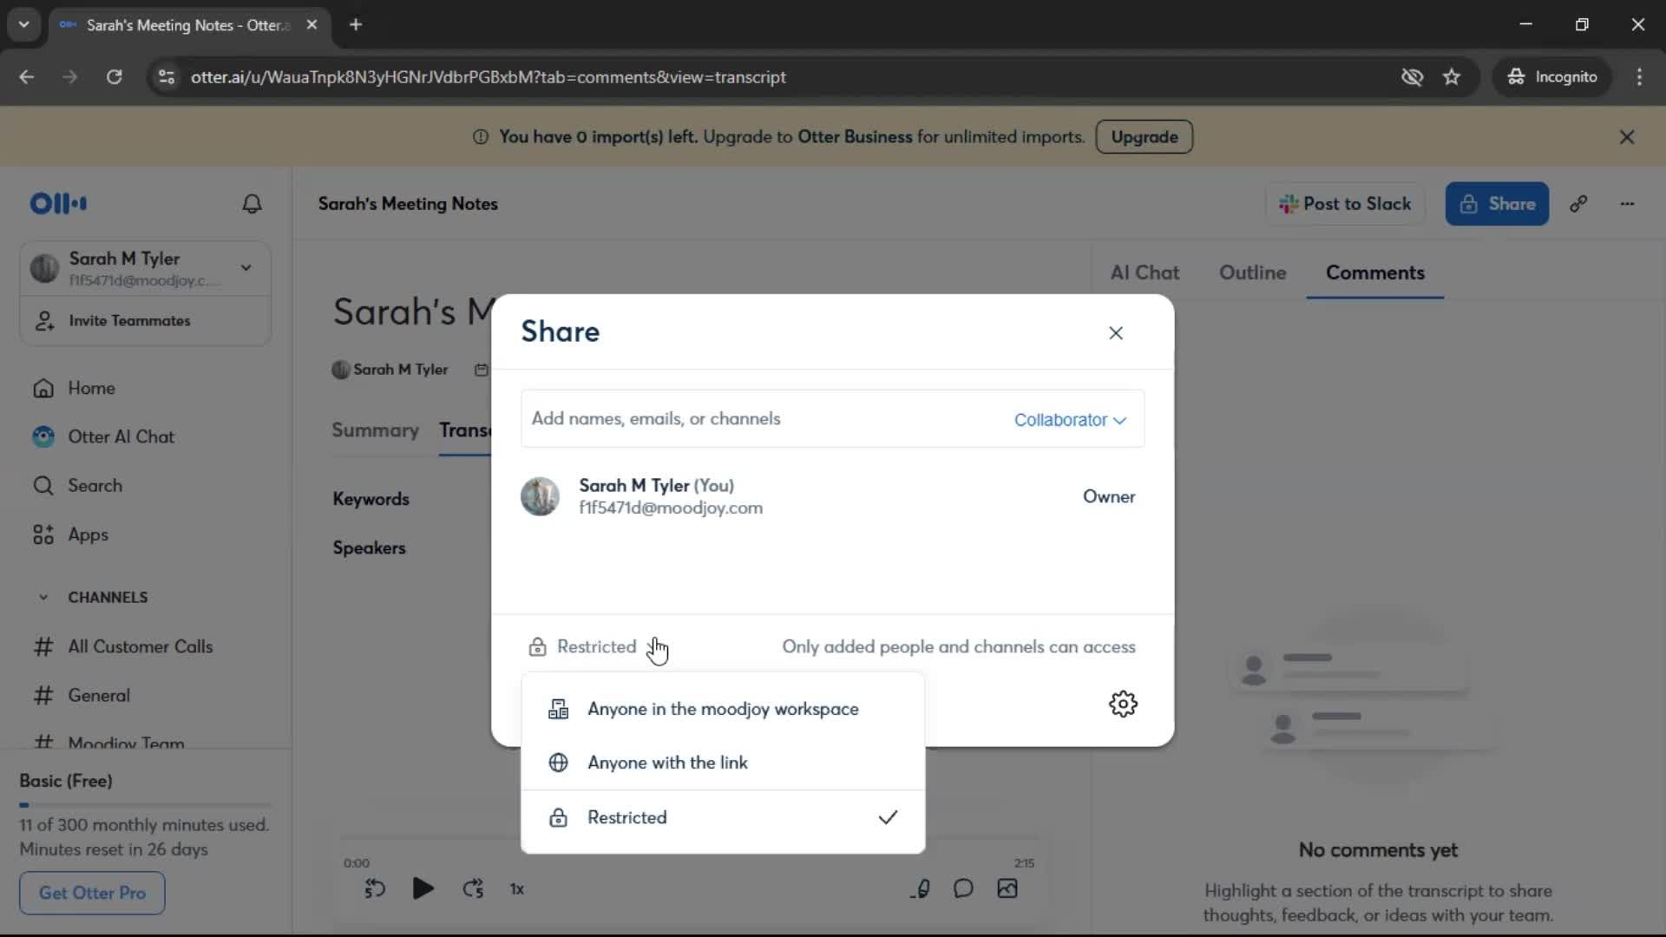Click the Incognito indicator
The width and height of the screenshot is (1666, 937).
pyautogui.click(x=1552, y=77)
